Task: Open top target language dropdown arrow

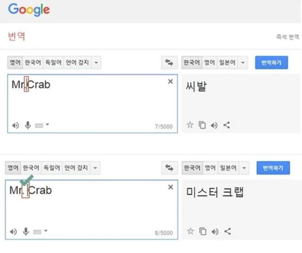Action: [243, 63]
